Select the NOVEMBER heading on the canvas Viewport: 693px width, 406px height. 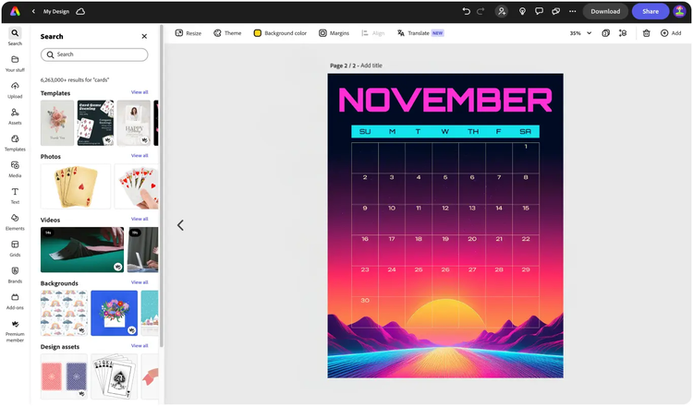(x=445, y=100)
